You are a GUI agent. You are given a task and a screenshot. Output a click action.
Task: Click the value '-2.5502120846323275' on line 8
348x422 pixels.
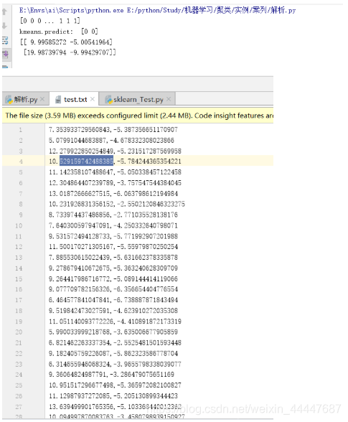tap(151, 204)
